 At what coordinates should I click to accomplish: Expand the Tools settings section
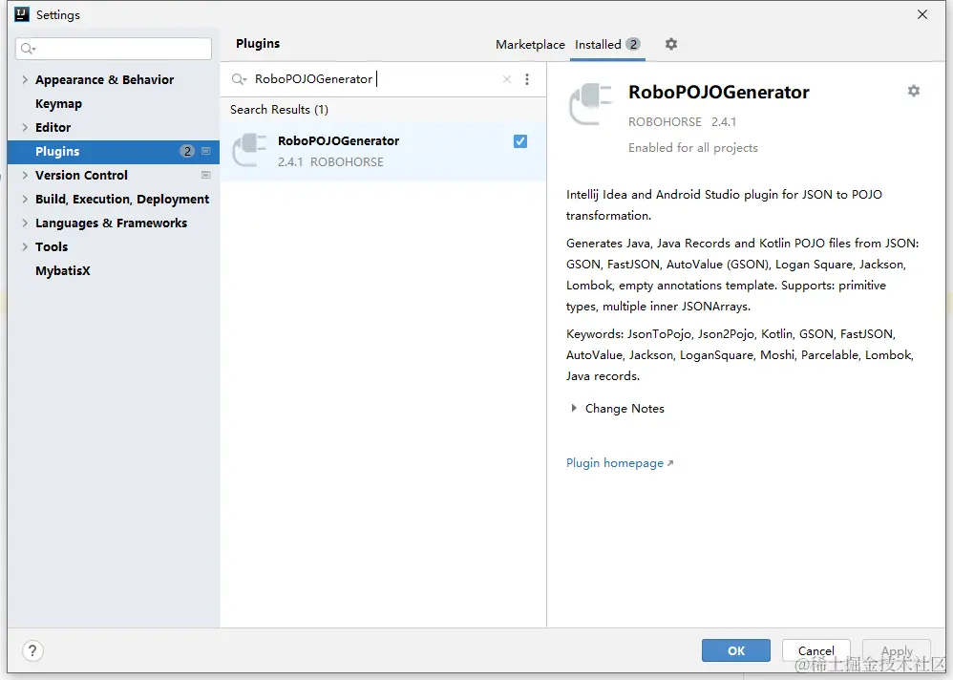pos(25,246)
